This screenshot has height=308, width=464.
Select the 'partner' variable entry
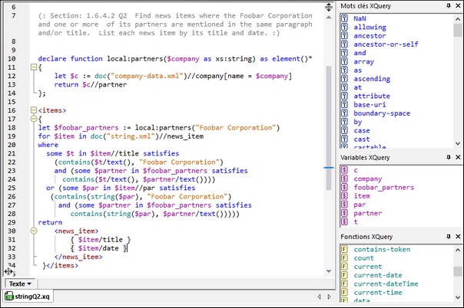coord(369,213)
